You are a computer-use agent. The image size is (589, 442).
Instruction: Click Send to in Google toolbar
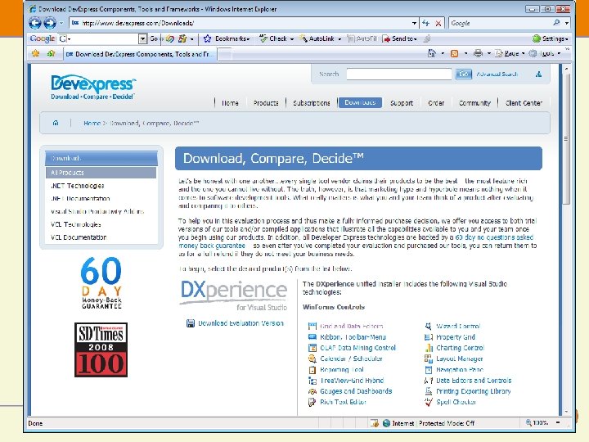[x=399, y=38]
